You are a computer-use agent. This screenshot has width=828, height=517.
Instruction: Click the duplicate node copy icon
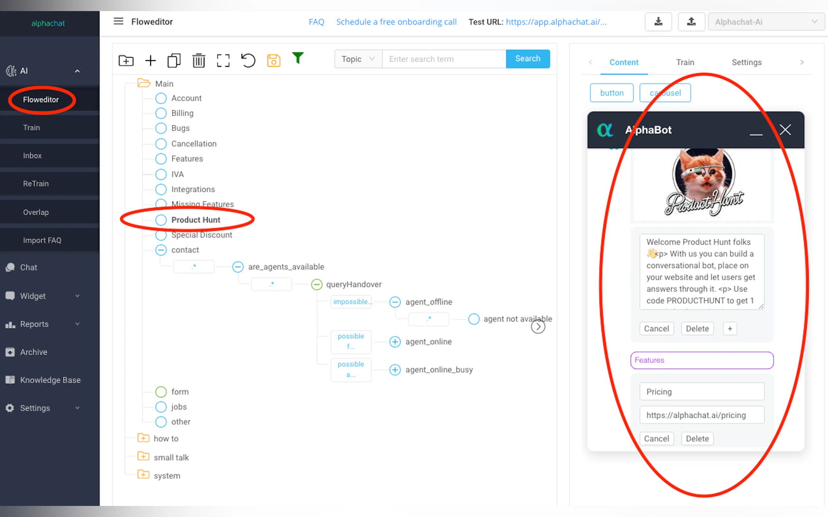pyautogui.click(x=174, y=61)
